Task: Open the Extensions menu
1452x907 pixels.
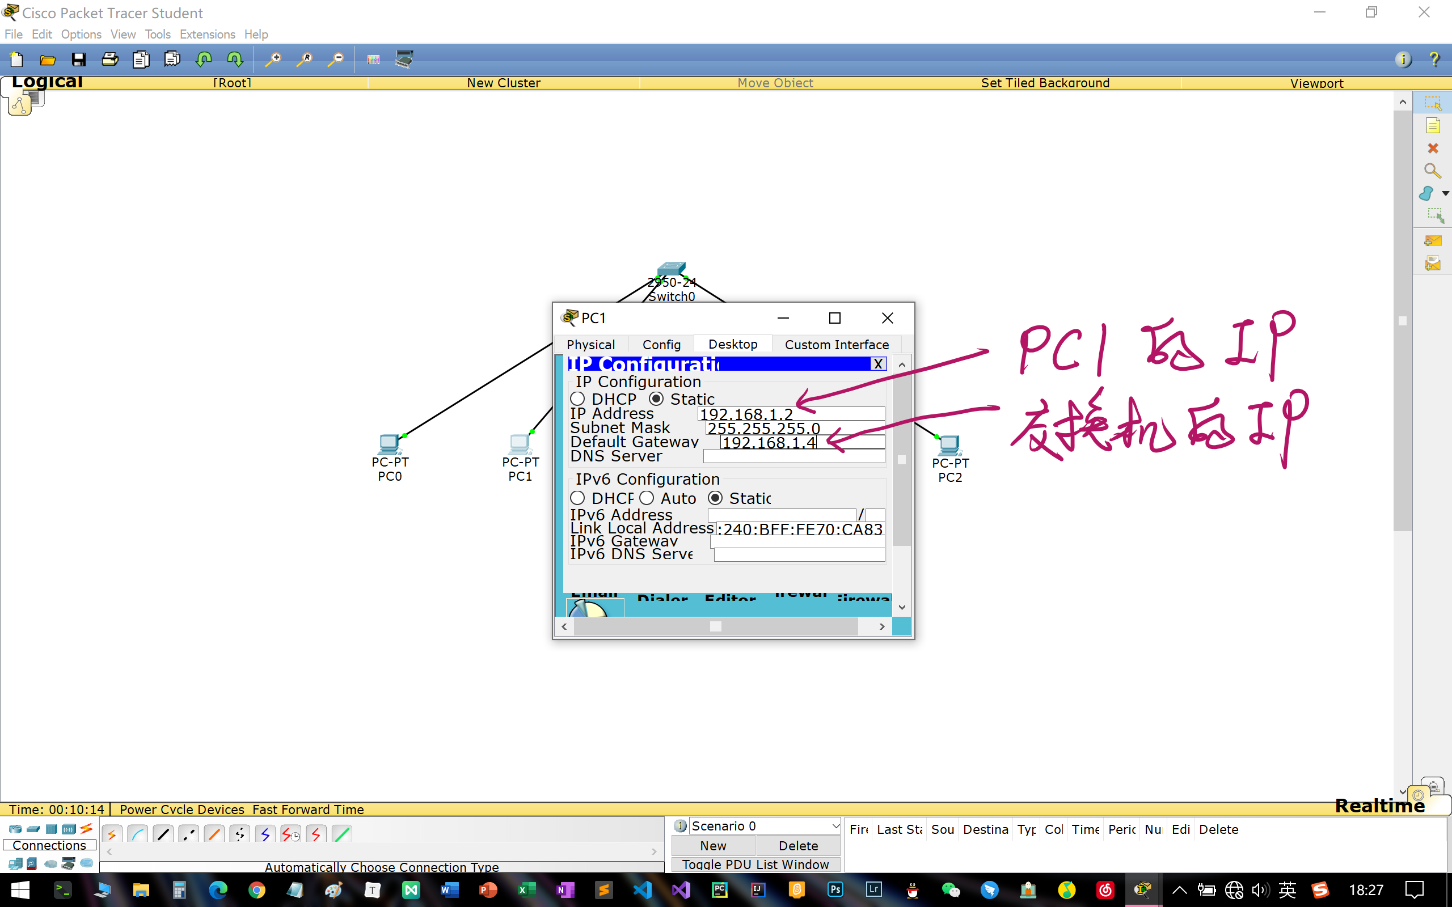Action: 208,34
